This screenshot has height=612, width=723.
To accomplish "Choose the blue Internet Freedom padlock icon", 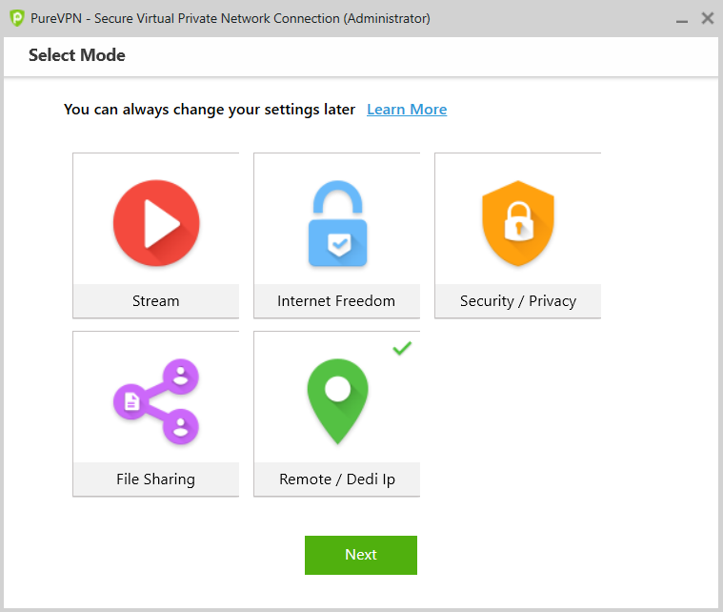I will 337,223.
